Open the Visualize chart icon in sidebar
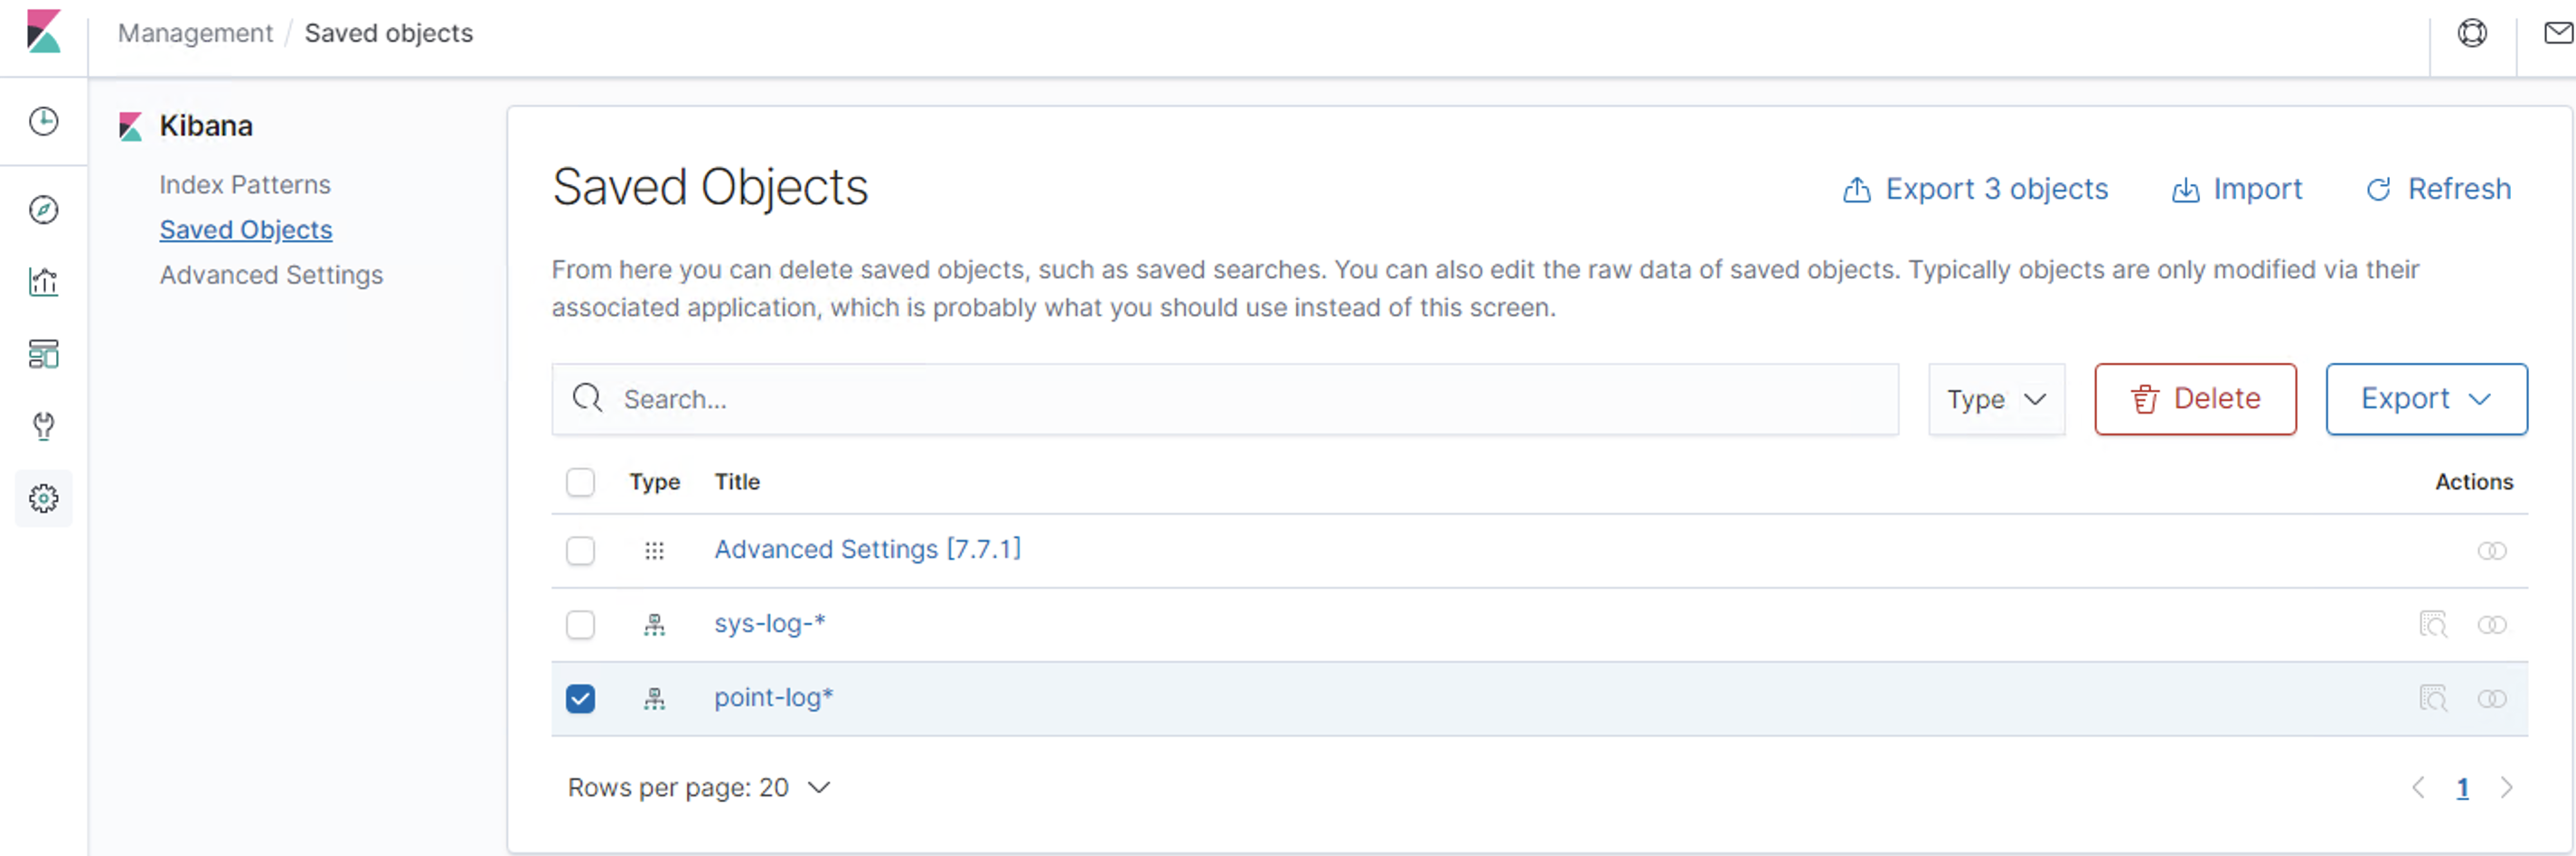The height and width of the screenshot is (856, 2576). tap(43, 282)
